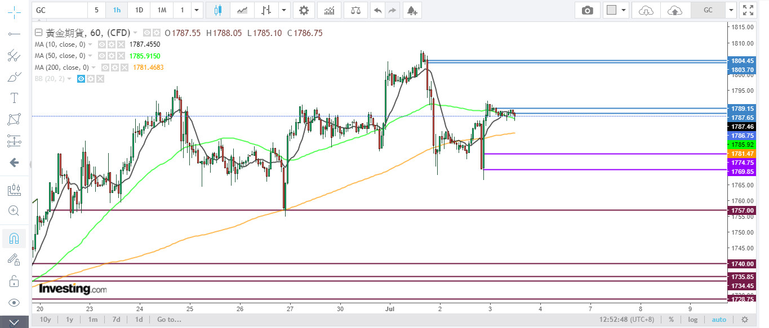
Task: Hide the MA (10) indicator
Action: coord(102,44)
